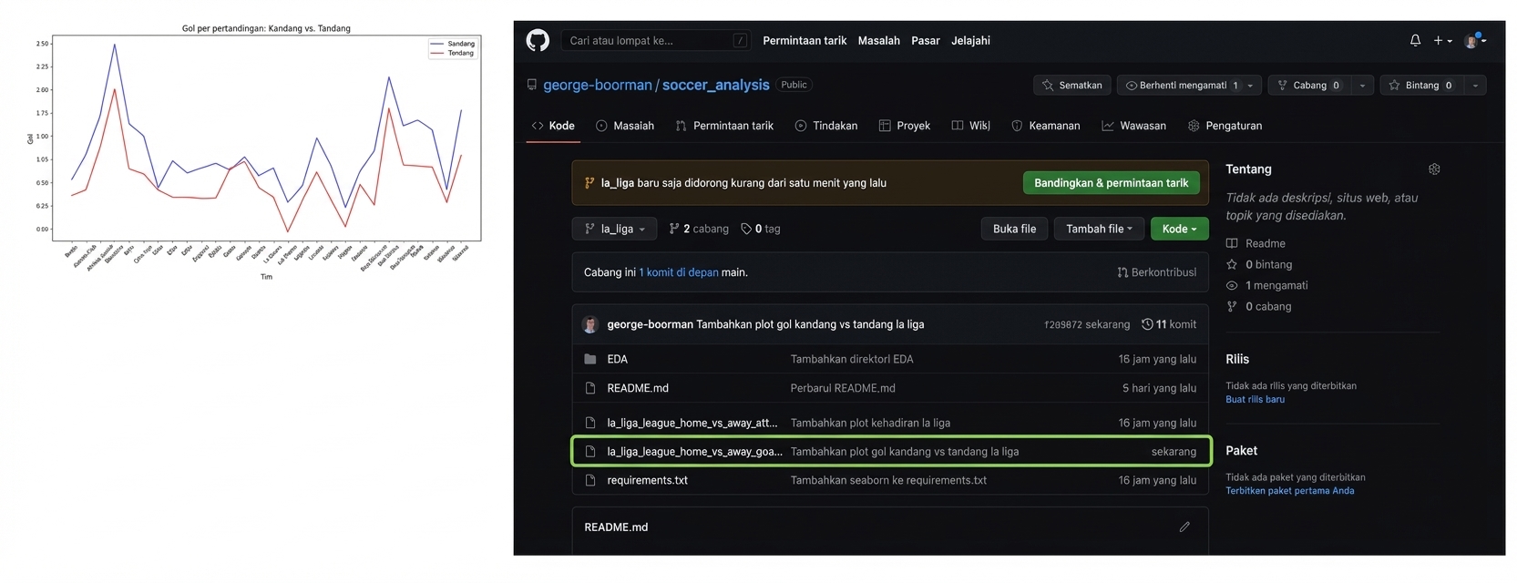Open commit hash f209872

1062,324
